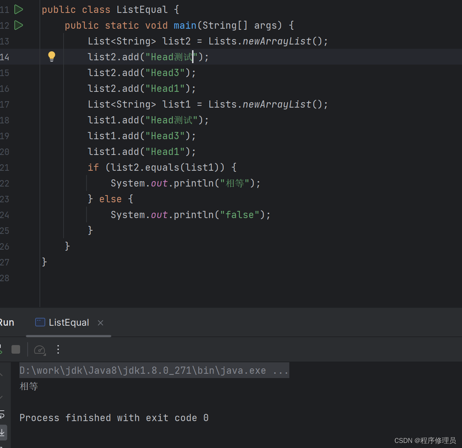Click the class name ListEqual in the declaration
This screenshot has height=448, width=462.
pyautogui.click(x=142, y=10)
